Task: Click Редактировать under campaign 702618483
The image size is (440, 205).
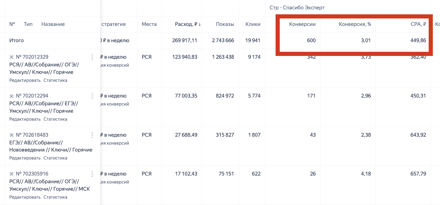Action: pos(25,158)
